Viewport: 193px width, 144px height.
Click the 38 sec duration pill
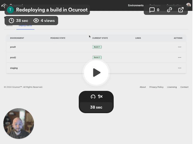coord(96,107)
